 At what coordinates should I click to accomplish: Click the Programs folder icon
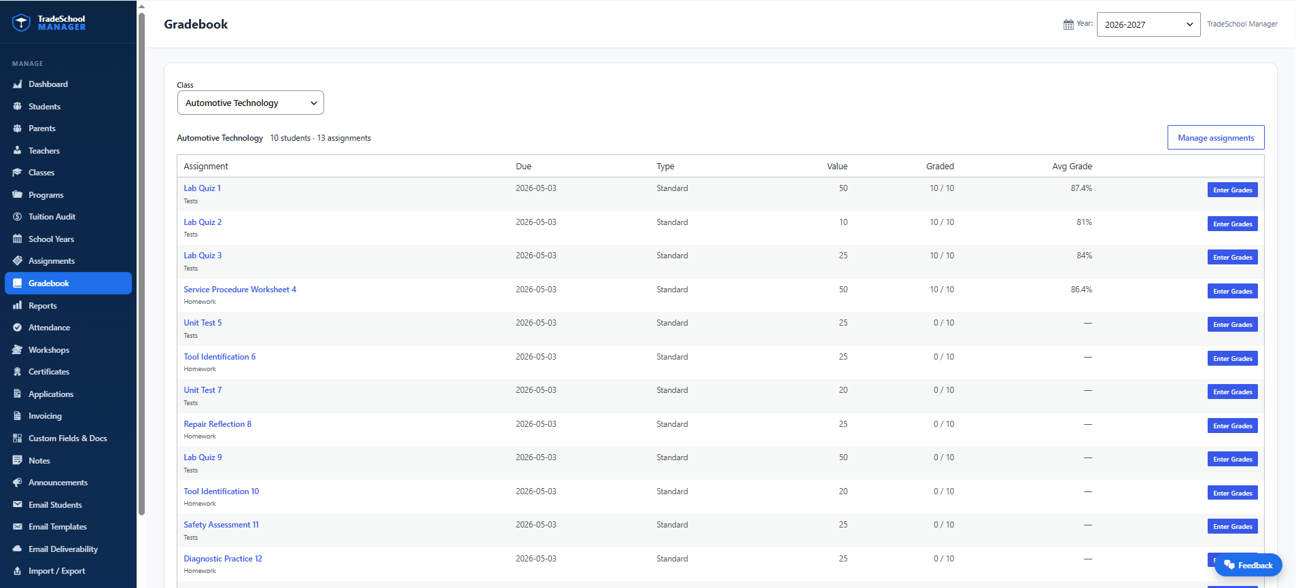coord(18,194)
